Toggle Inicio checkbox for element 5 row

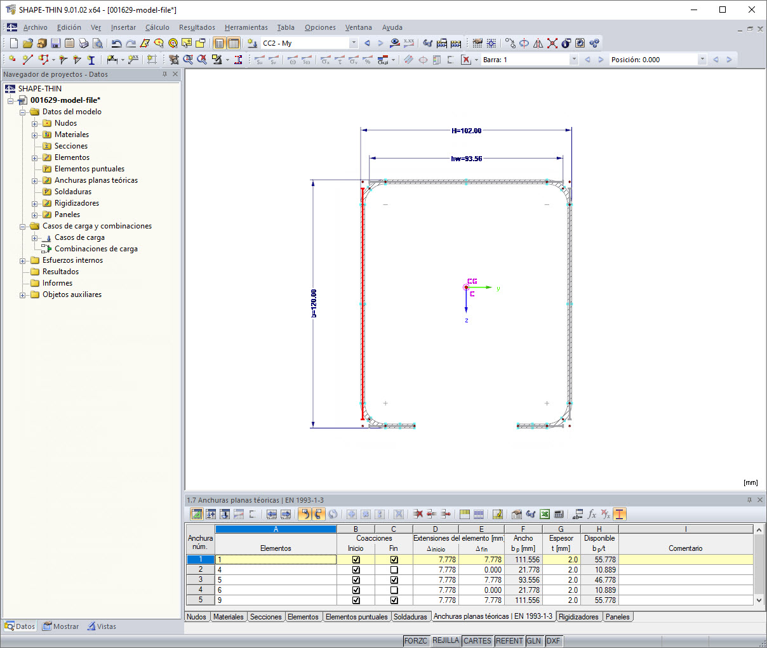pos(356,580)
